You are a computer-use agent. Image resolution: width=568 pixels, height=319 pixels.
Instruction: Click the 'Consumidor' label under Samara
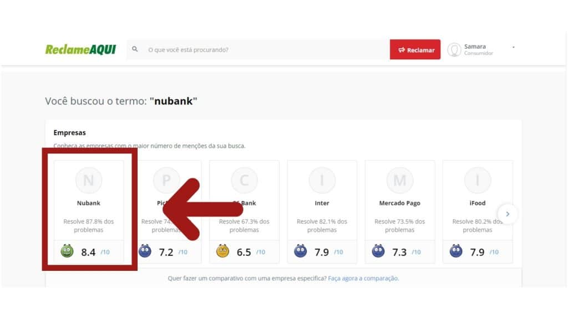(x=479, y=53)
